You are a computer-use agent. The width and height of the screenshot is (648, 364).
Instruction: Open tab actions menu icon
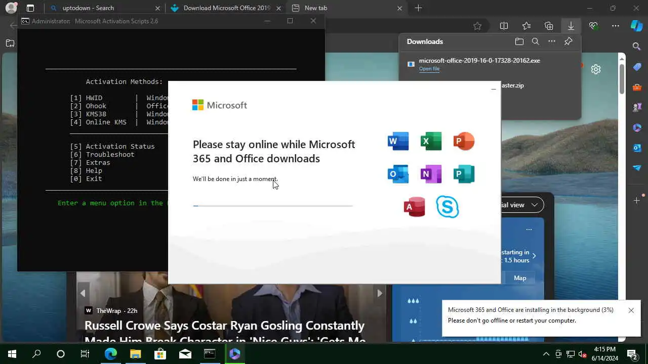click(30, 8)
